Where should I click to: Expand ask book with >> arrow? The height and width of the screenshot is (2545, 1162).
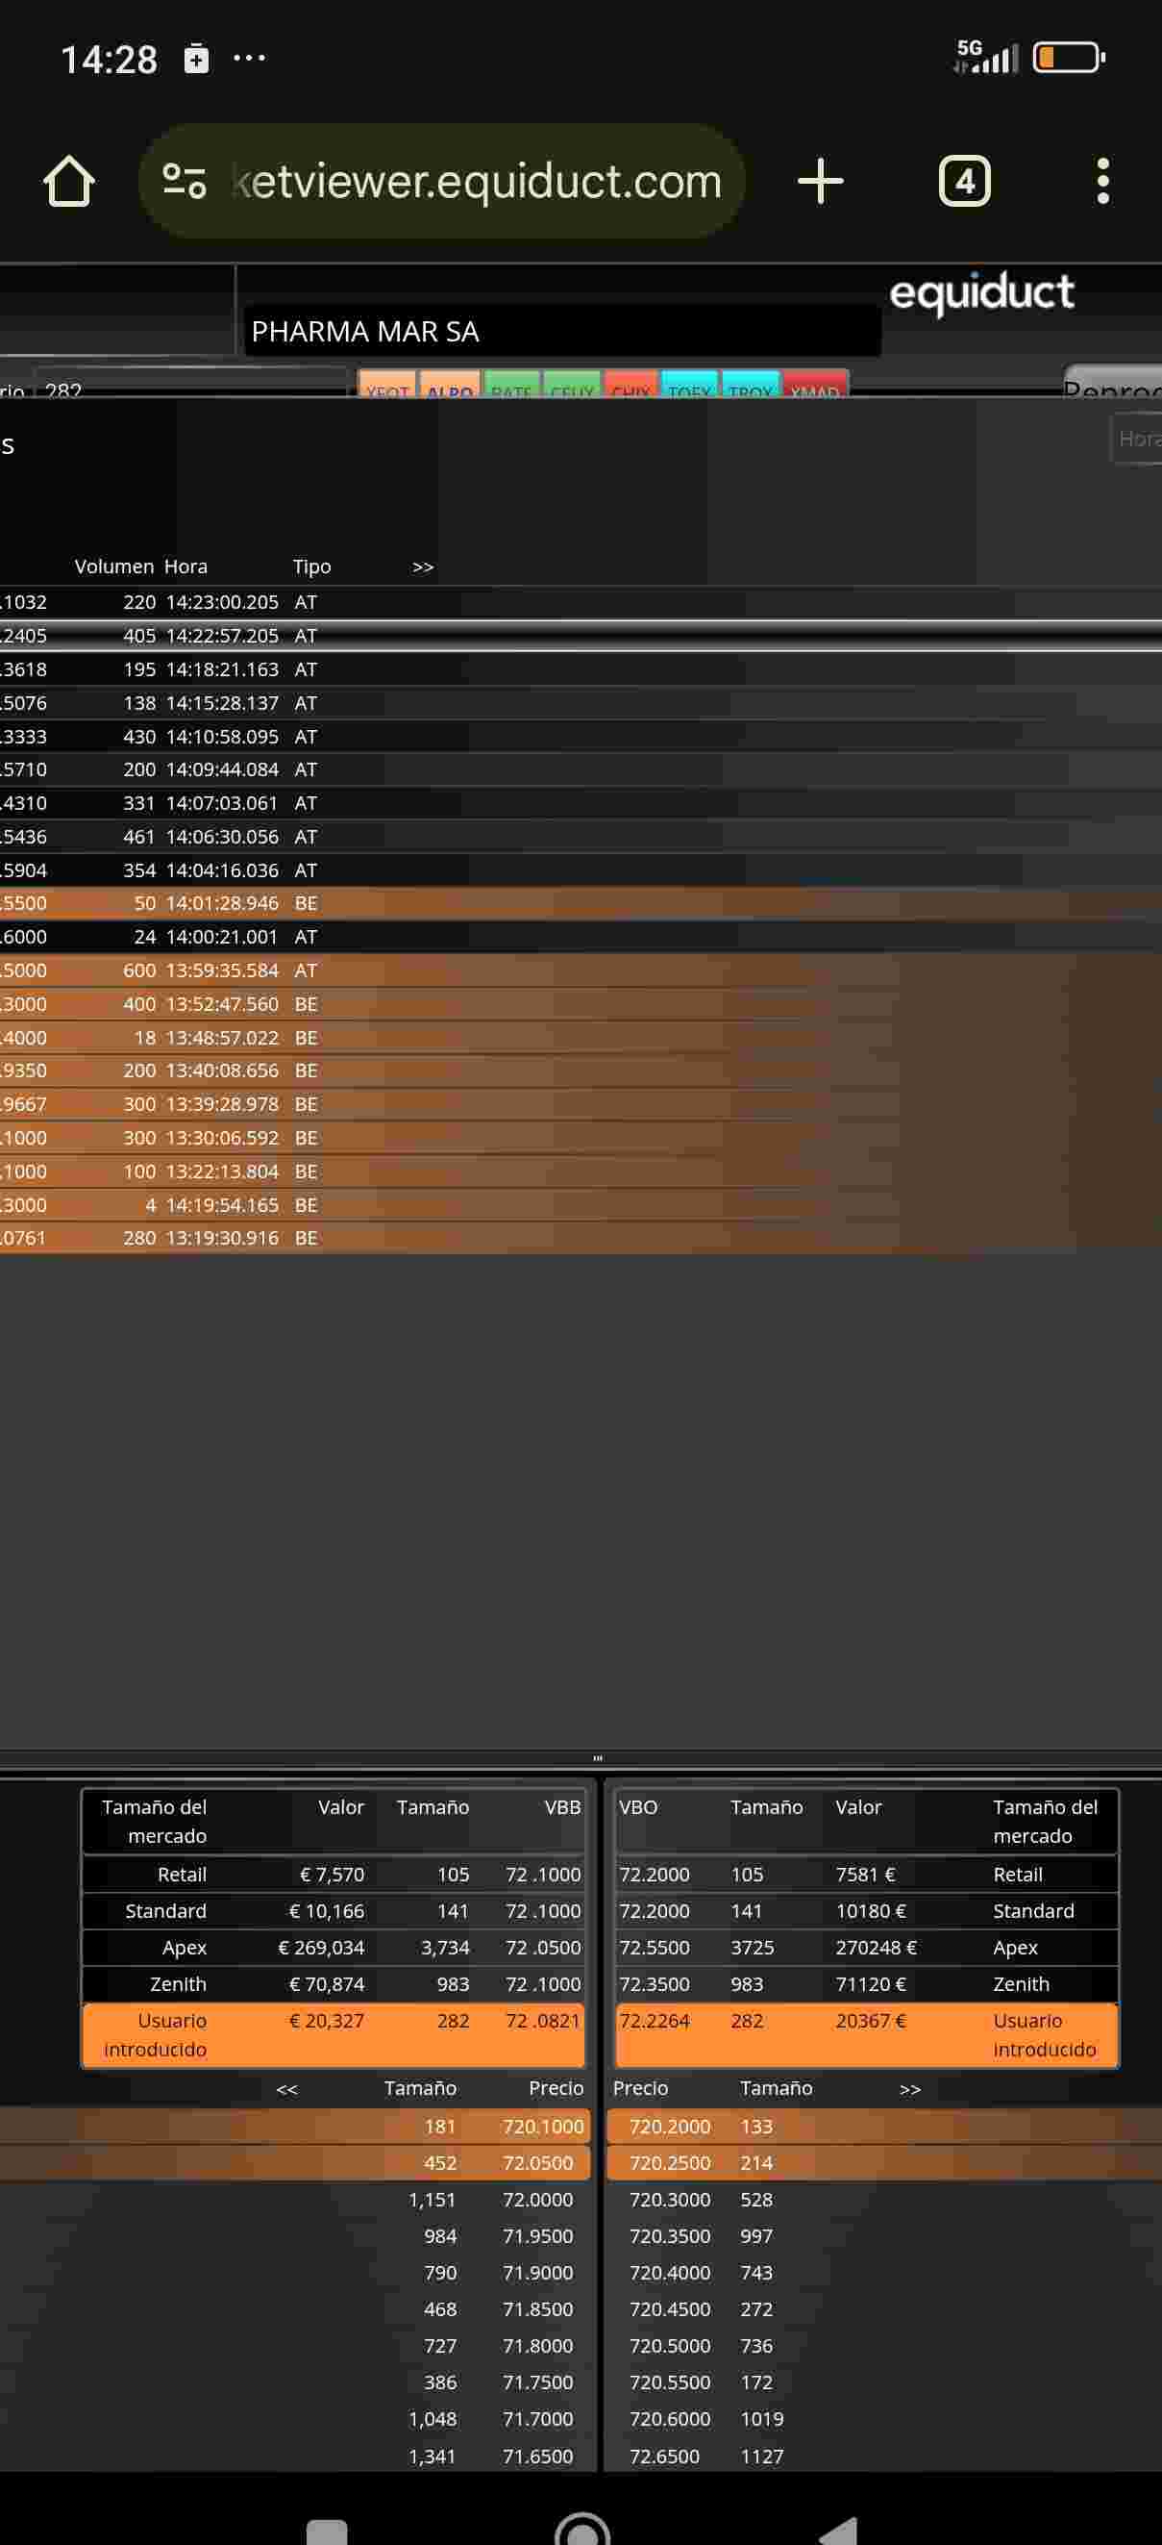pos(910,2088)
